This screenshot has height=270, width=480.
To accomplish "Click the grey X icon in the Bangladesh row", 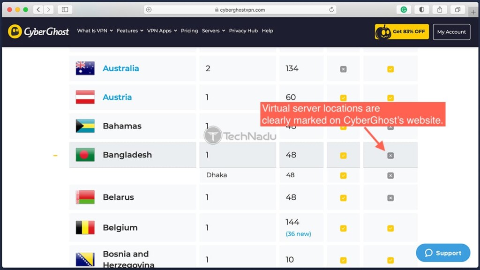I will (x=390, y=156).
